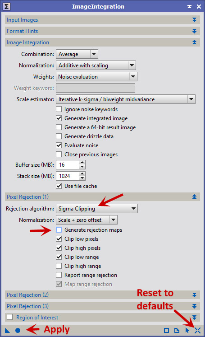Increase Buffer size with up arrow
Image resolution: width=205 pixels, height=337 pixels.
coord(82,163)
